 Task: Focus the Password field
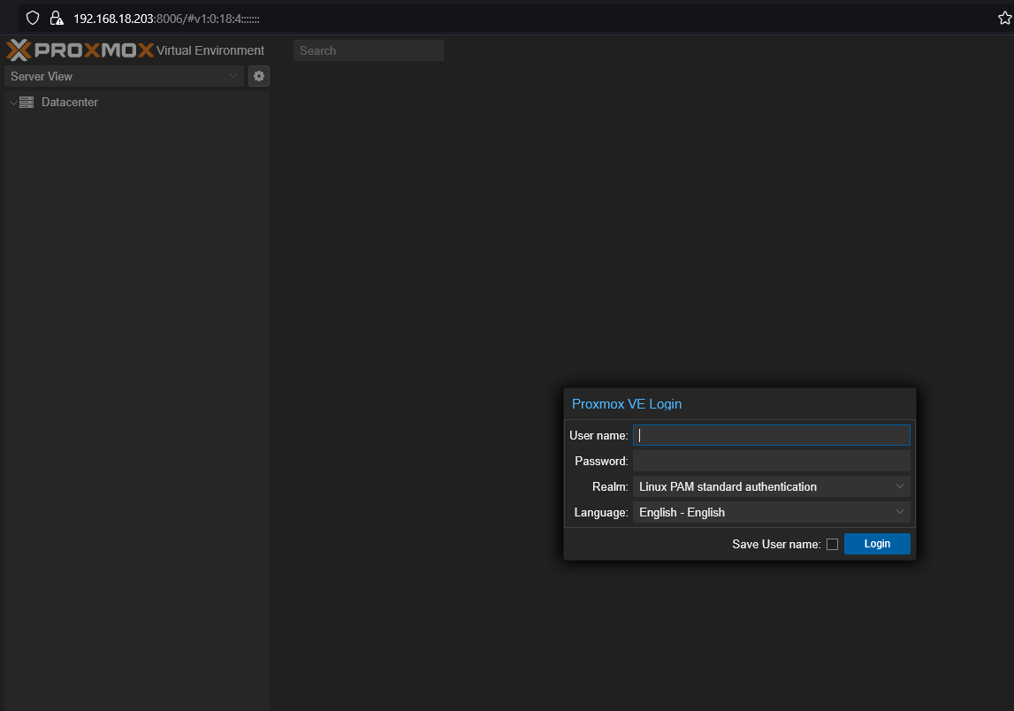point(771,462)
